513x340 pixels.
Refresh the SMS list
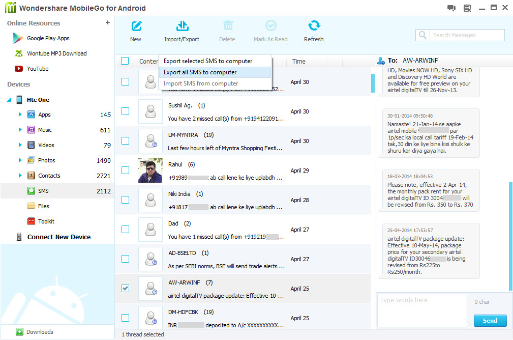coord(314,32)
